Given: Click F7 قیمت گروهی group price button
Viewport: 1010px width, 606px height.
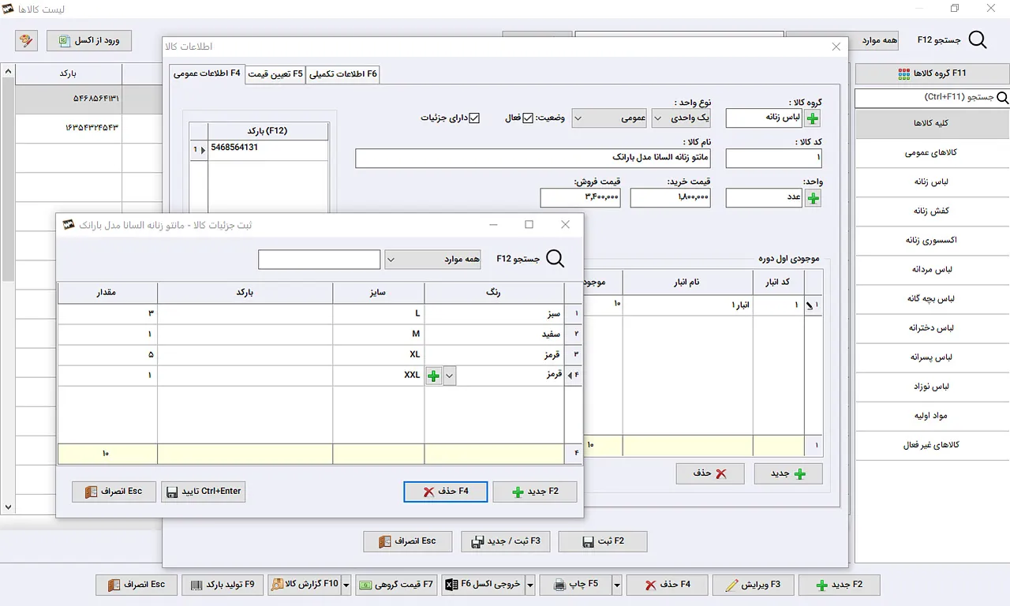Looking at the screenshot, I should point(396,585).
